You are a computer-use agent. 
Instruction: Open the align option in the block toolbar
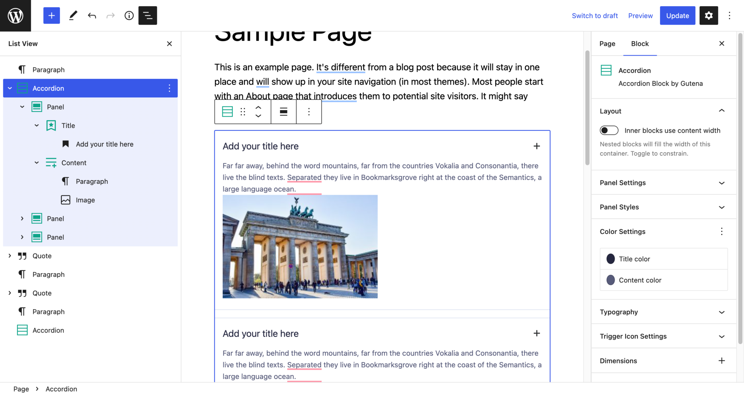(x=283, y=112)
